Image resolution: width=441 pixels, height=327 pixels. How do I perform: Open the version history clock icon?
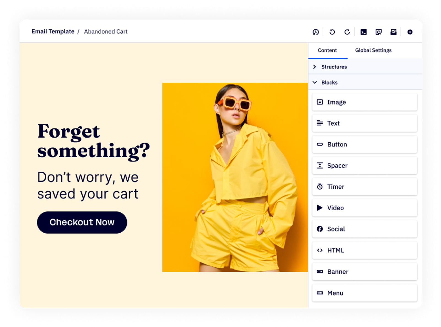tap(316, 32)
